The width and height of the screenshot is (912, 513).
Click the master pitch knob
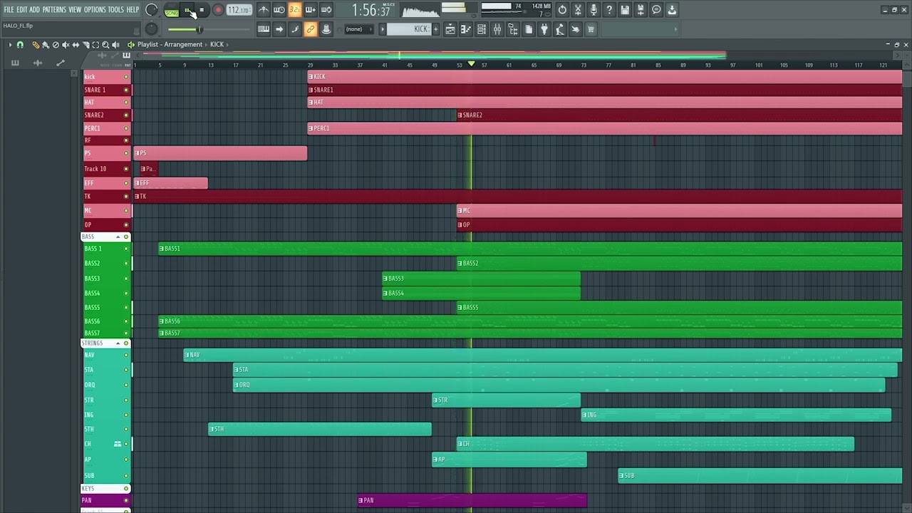[x=151, y=28]
